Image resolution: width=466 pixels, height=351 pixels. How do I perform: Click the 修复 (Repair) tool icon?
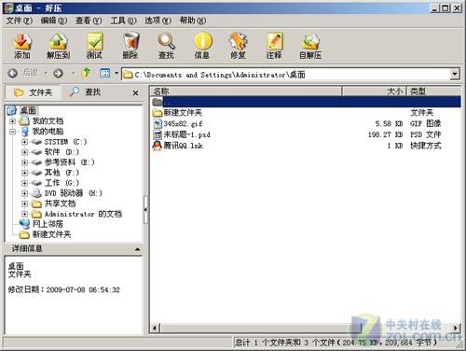tap(238, 46)
